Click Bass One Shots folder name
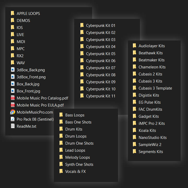This screenshot has height=188, width=188. click(x=78, y=122)
